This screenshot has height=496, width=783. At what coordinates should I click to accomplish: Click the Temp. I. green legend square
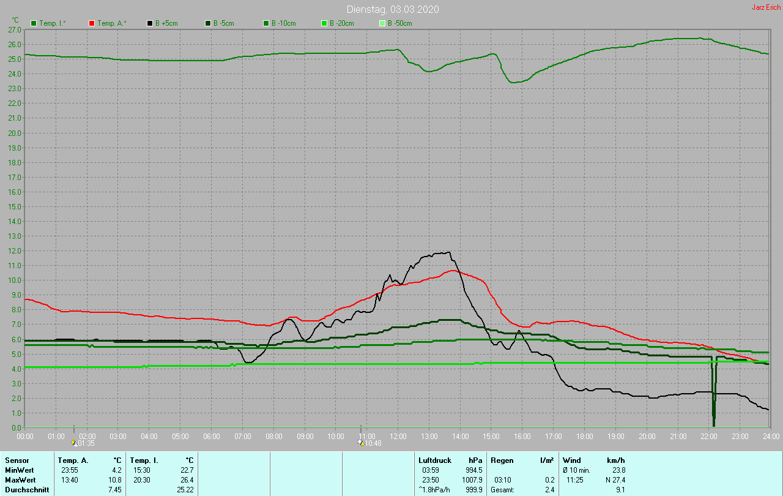(x=34, y=23)
